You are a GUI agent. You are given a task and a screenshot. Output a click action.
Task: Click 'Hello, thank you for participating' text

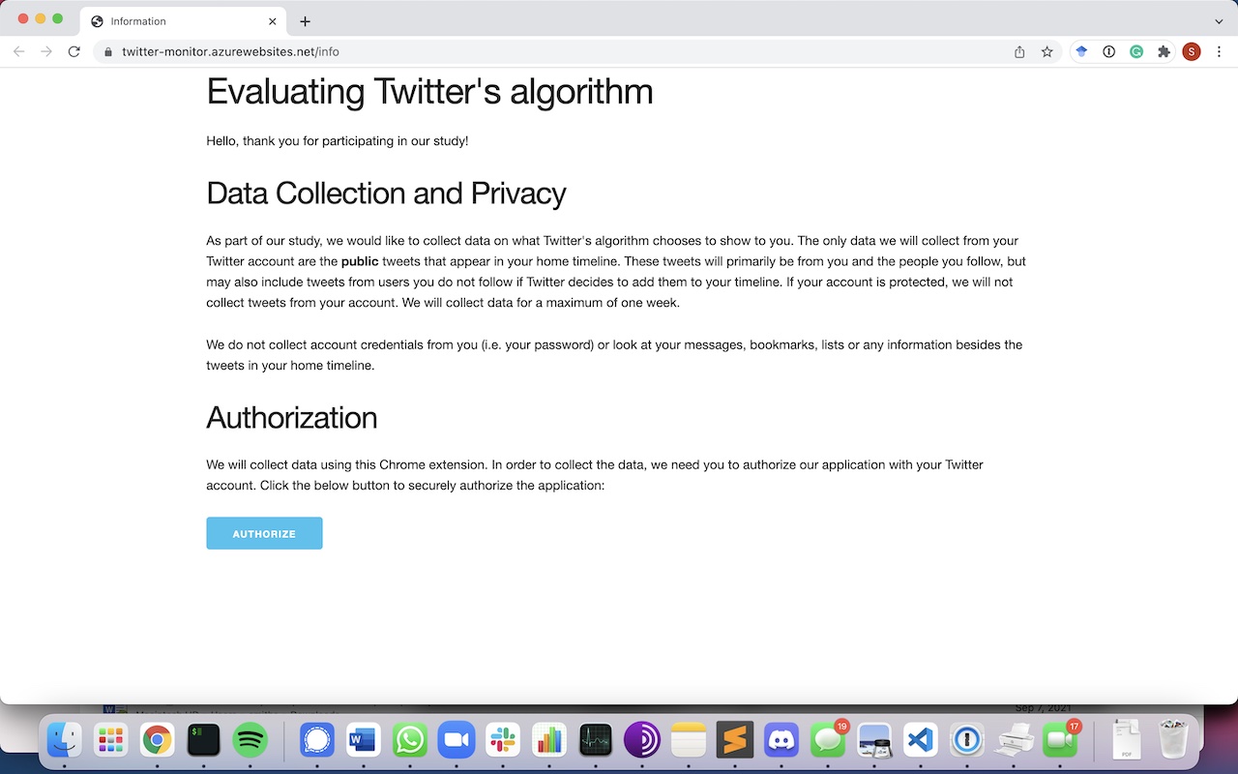tap(337, 141)
